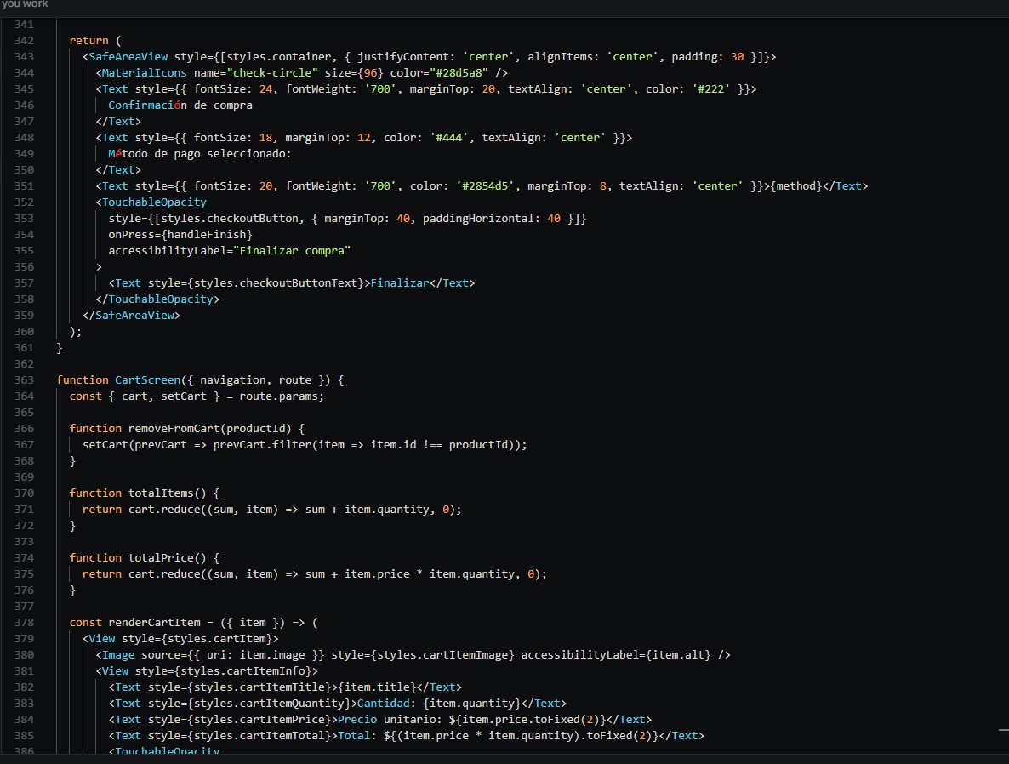This screenshot has width=1009, height=764.
Task: Select line number 378 in the gutter
Action: click(24, 623)
